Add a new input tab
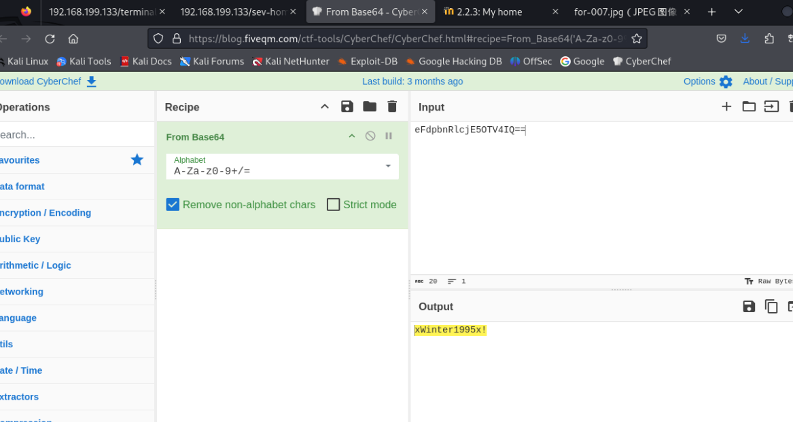This screenshot has width=793, height=422. (x=726, y=107)
